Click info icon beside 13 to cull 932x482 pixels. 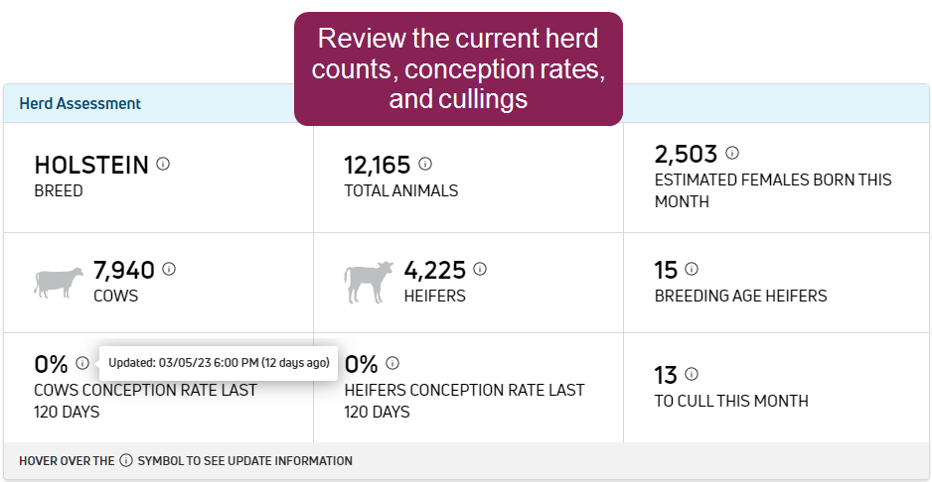pos(692,374)
